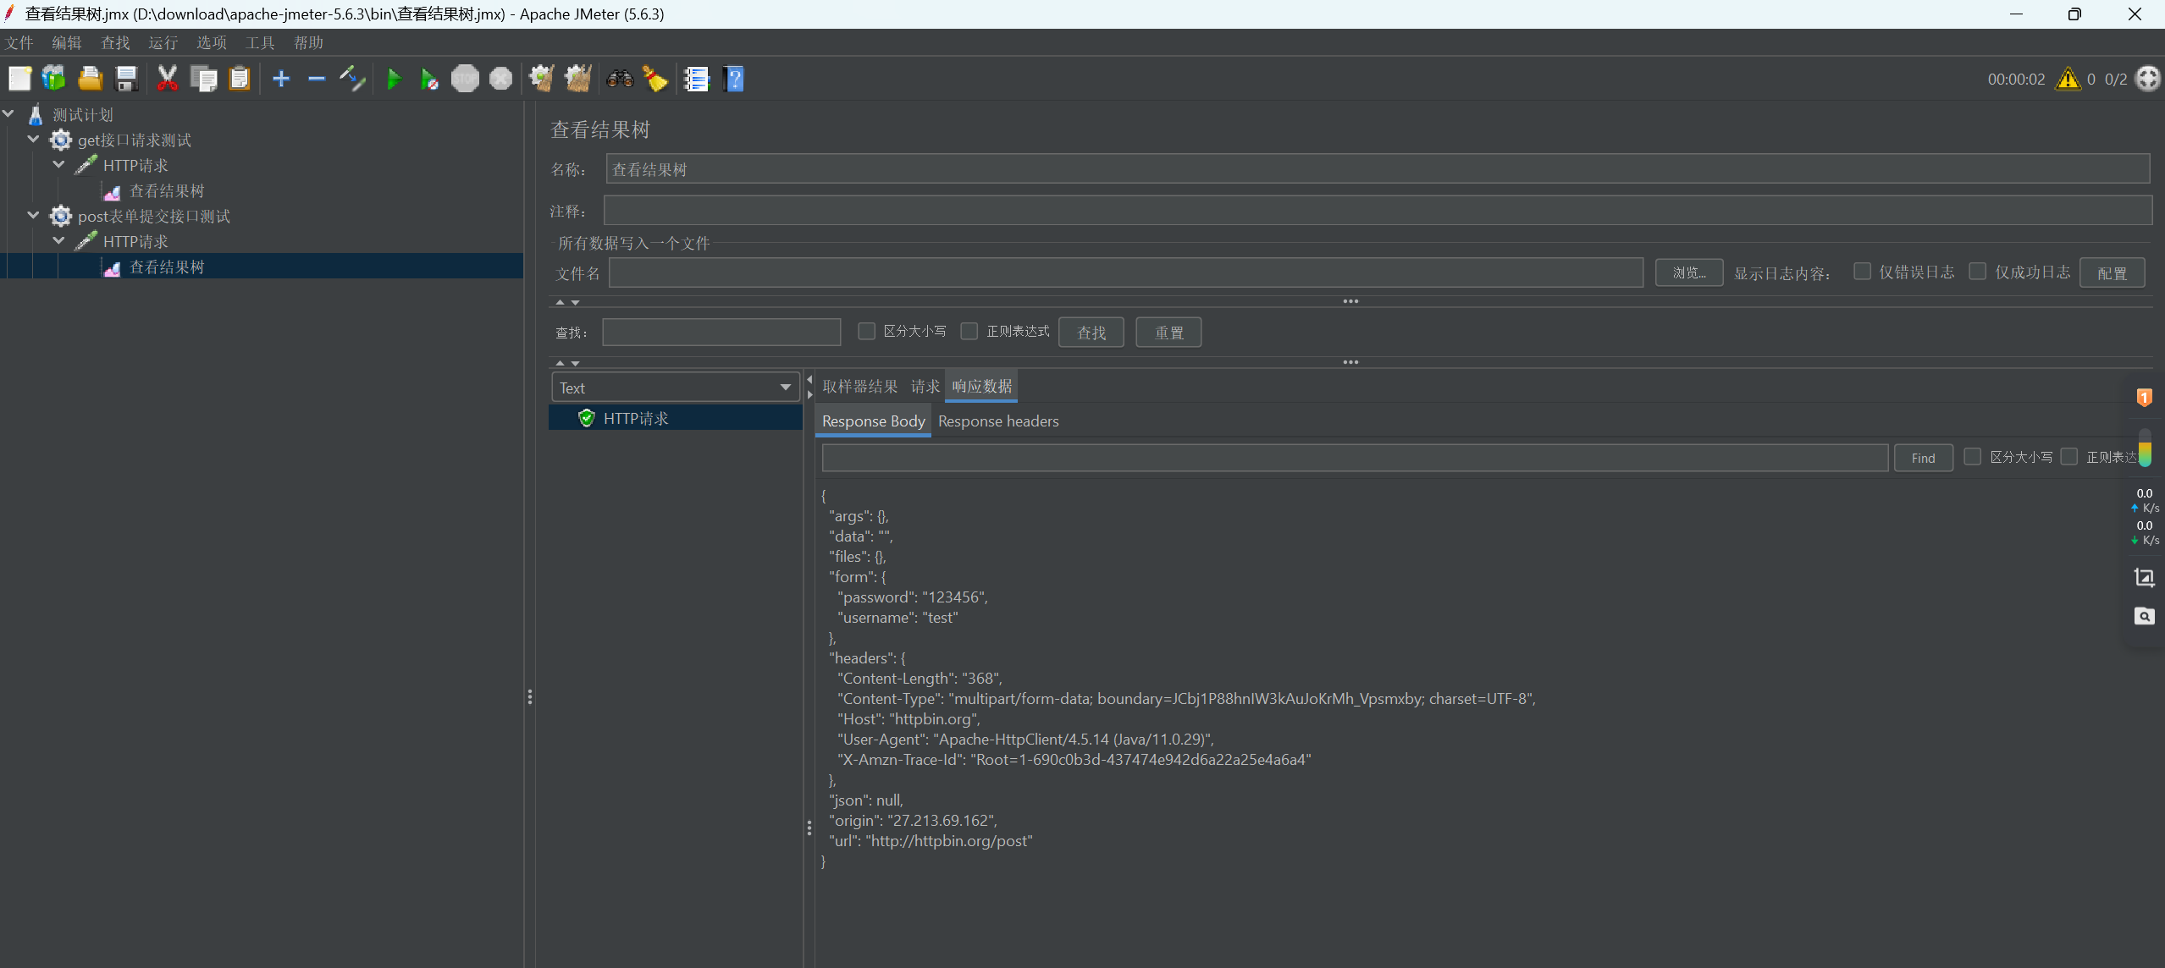Enable the 仅成功日志 checkbox
The image size is (2165, 968).
1978,272
